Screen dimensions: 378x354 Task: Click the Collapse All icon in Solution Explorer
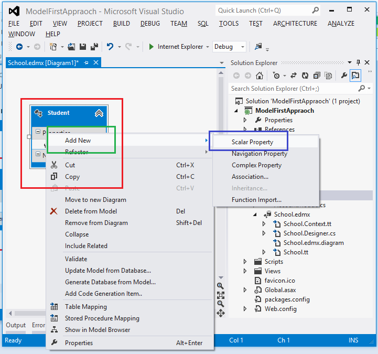pyautogui.click(x=317, y=76)
